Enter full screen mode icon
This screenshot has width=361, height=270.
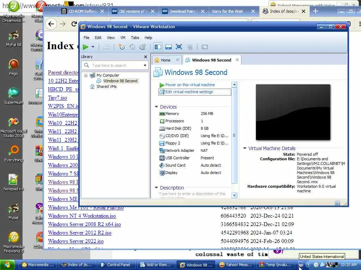pos(179,47)
